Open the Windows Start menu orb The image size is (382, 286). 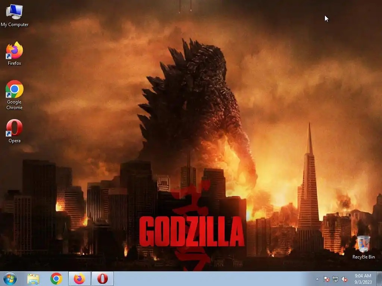(10, 279)
